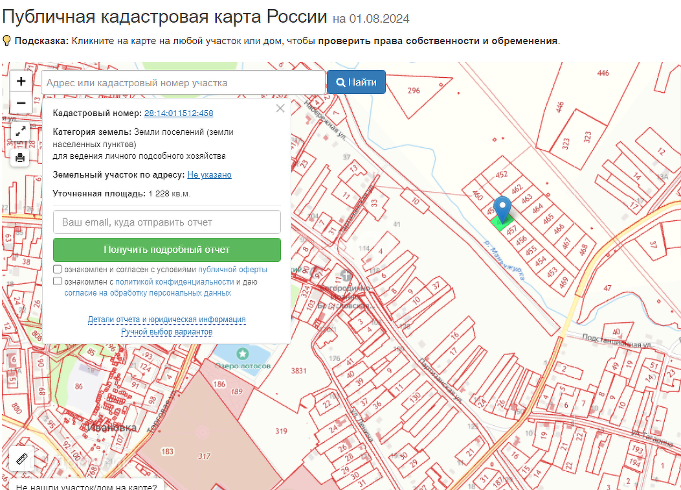
Task: Zoom in the map with plus button
Action: tap(21, 81)
